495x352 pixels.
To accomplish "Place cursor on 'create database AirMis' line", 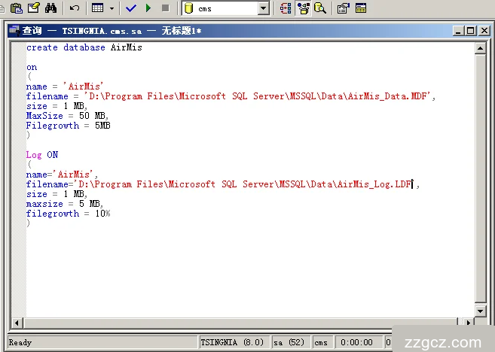I will click(84, 47).
